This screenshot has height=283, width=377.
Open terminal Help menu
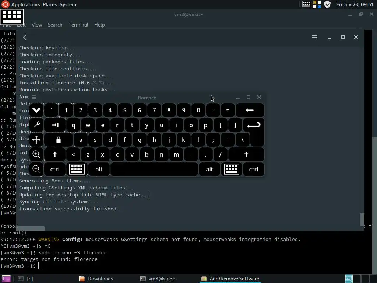pyautogui.click(x=99, y=25)
